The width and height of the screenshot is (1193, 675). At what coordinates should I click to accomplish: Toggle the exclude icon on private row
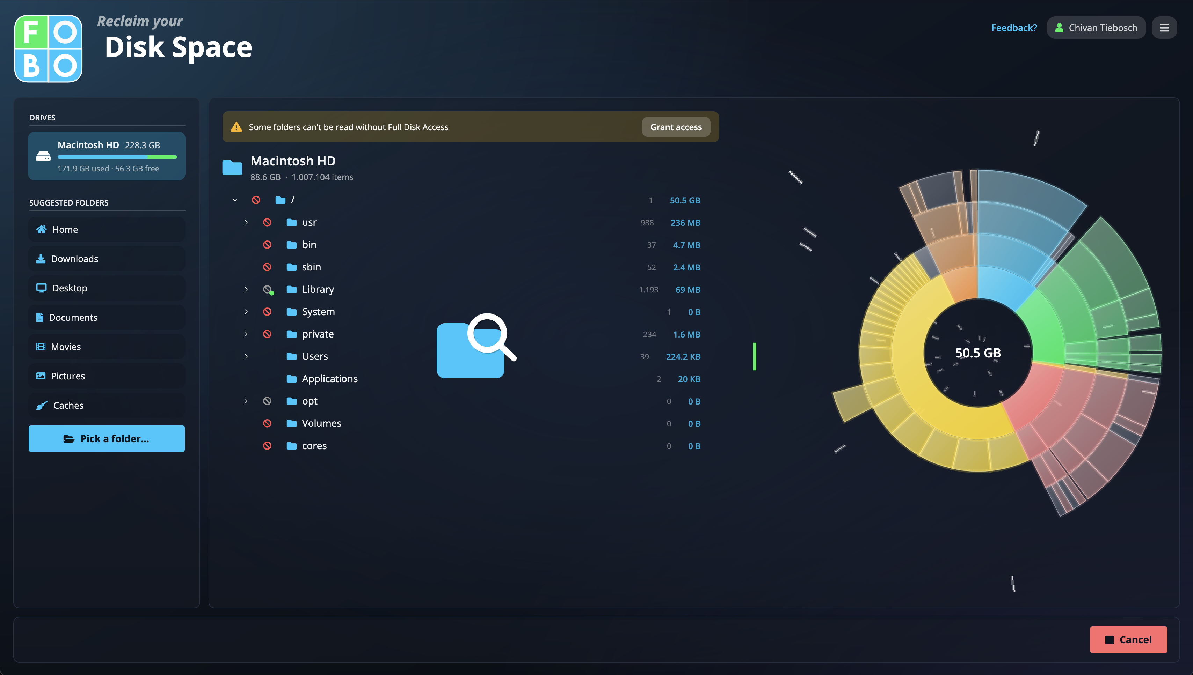[267, 334]
